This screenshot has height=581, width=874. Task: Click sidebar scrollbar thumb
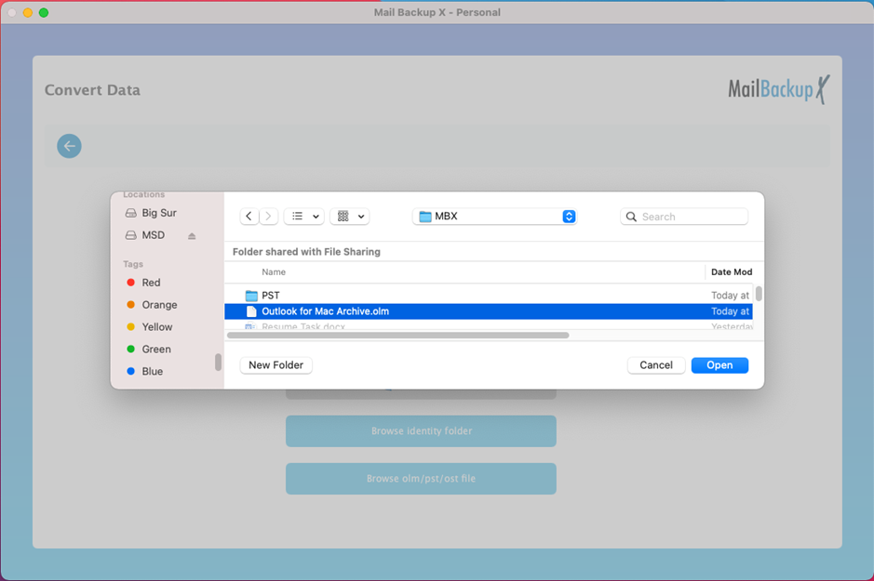point(218,363)
